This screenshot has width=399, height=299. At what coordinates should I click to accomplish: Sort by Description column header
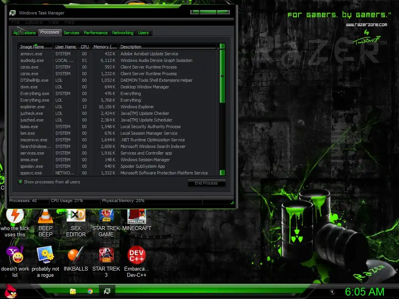click(x=168, y=47)
